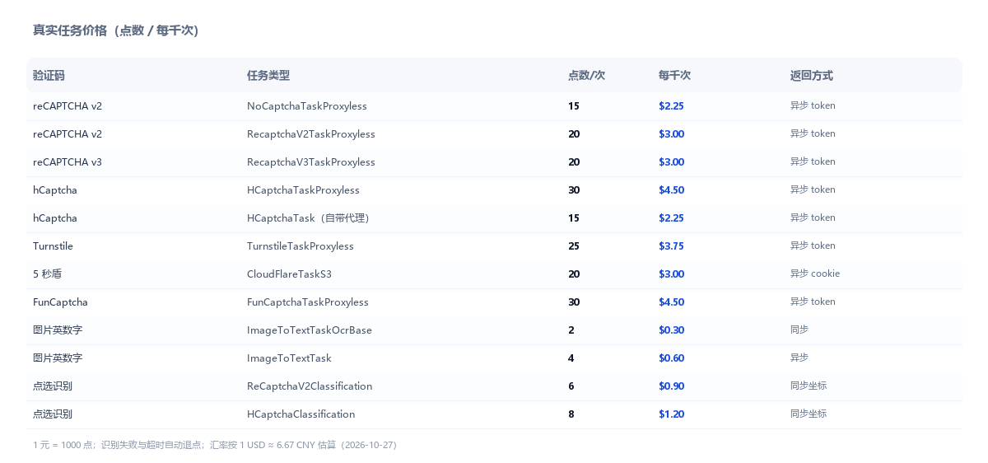Select the ImageToTextTaskOcrBase cell
This screenshot has width=988, height=463.
pos(310,330)
